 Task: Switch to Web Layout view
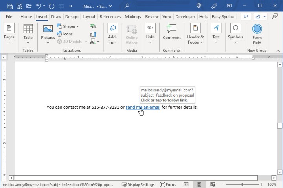(x=213, y=184)
